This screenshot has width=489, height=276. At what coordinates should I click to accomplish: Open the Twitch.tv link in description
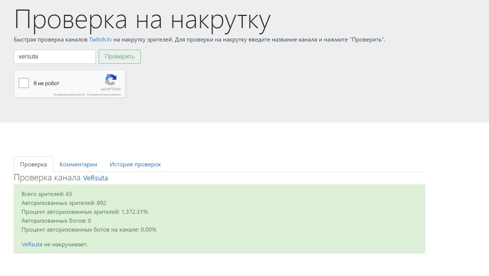[100, 40]
